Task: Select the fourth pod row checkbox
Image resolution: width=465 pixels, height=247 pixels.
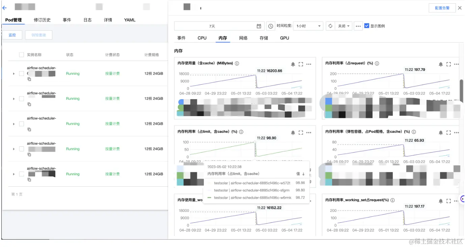Action: pos(22,149)
